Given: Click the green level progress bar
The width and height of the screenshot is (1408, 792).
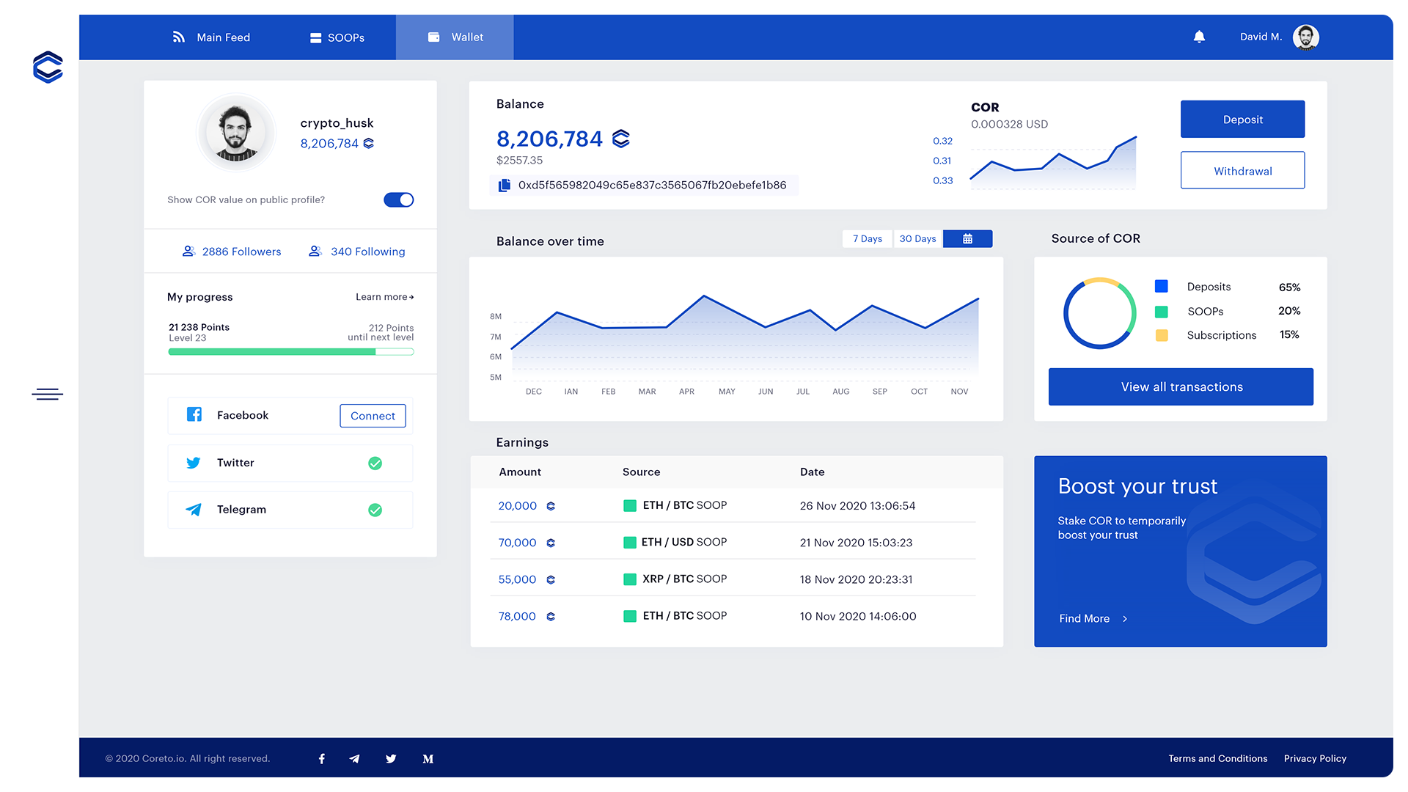Looking at the screenshot, I should (x=291, y=352).
